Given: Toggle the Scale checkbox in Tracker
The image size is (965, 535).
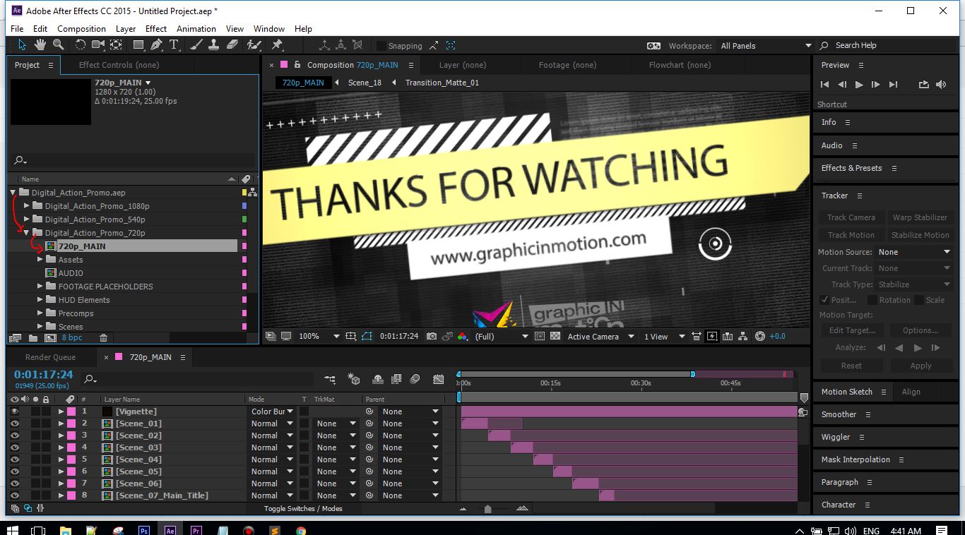Looking at the screenshot, I should point(918,300).
